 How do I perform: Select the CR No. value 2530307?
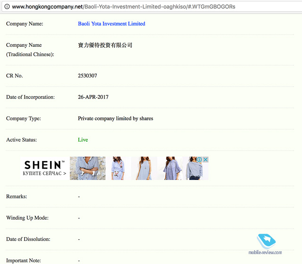tap(87, 76)
